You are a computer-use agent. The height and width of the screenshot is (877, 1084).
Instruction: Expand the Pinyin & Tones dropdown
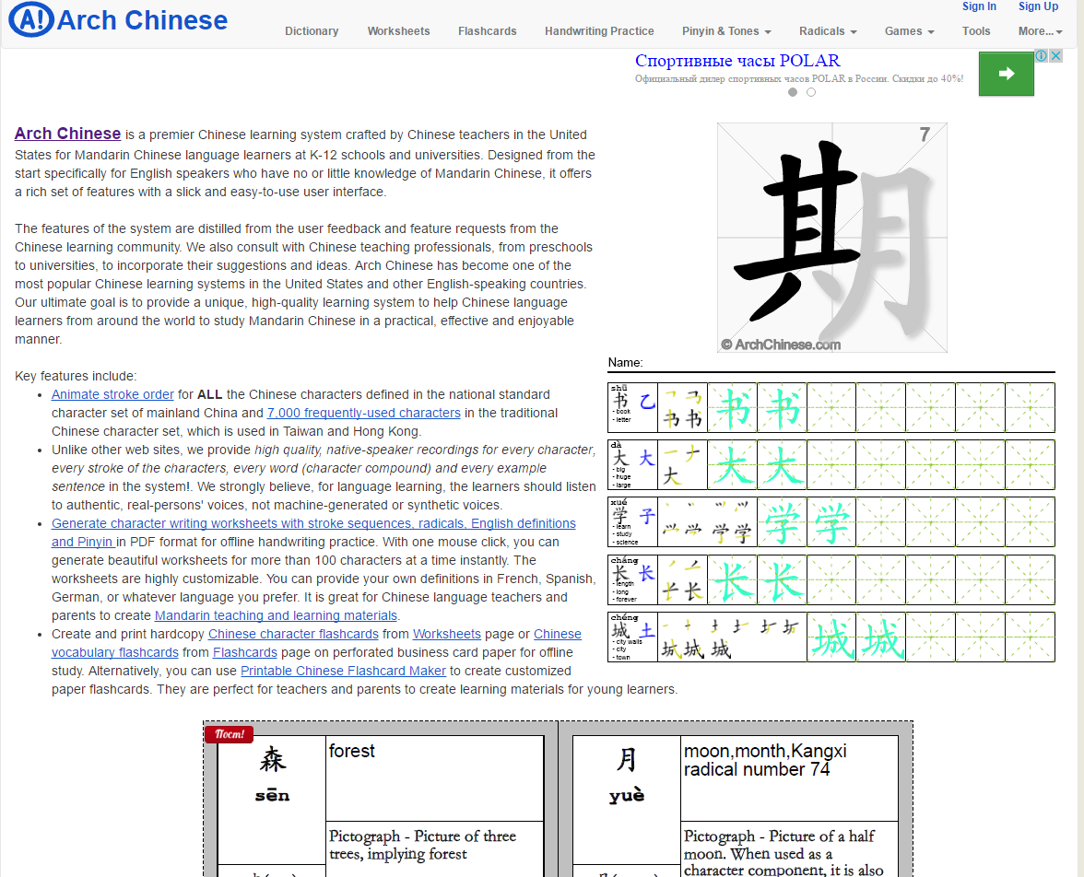(726, 31)
